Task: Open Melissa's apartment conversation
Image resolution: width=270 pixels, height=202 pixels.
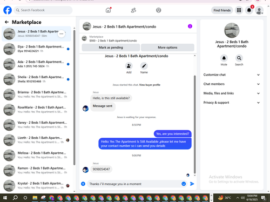Action: (x=36, y=155)
